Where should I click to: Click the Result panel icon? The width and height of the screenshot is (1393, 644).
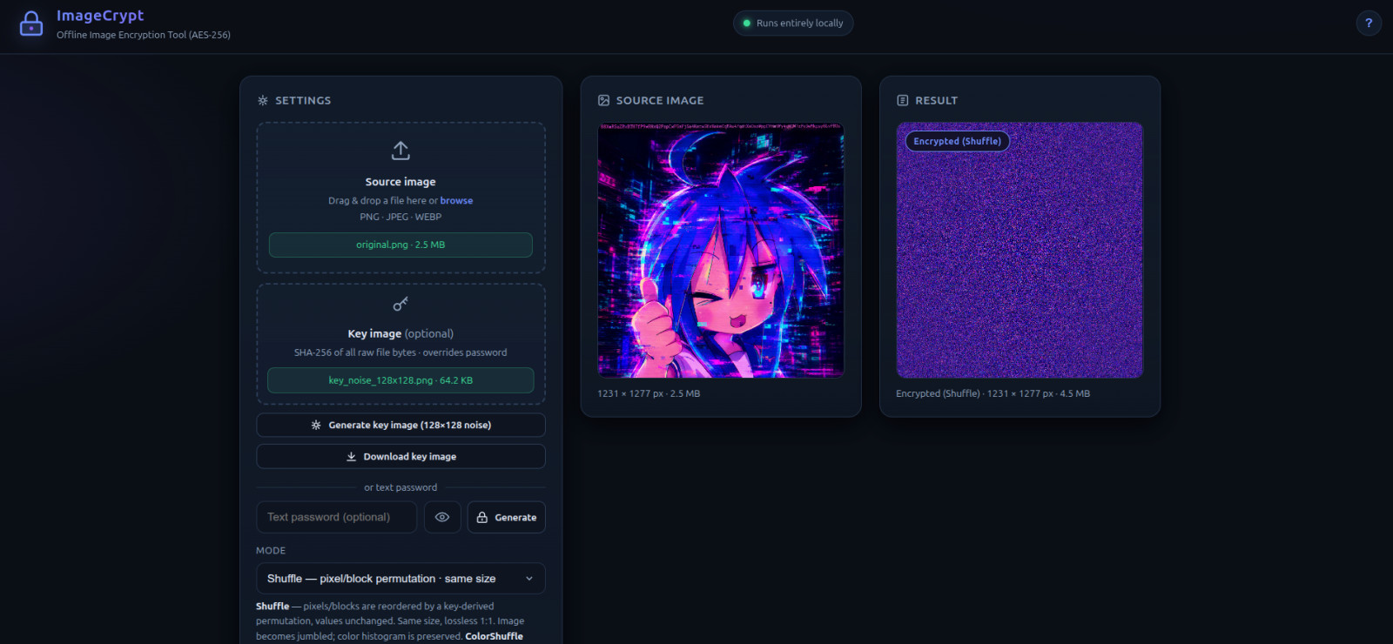coord(903,100)
